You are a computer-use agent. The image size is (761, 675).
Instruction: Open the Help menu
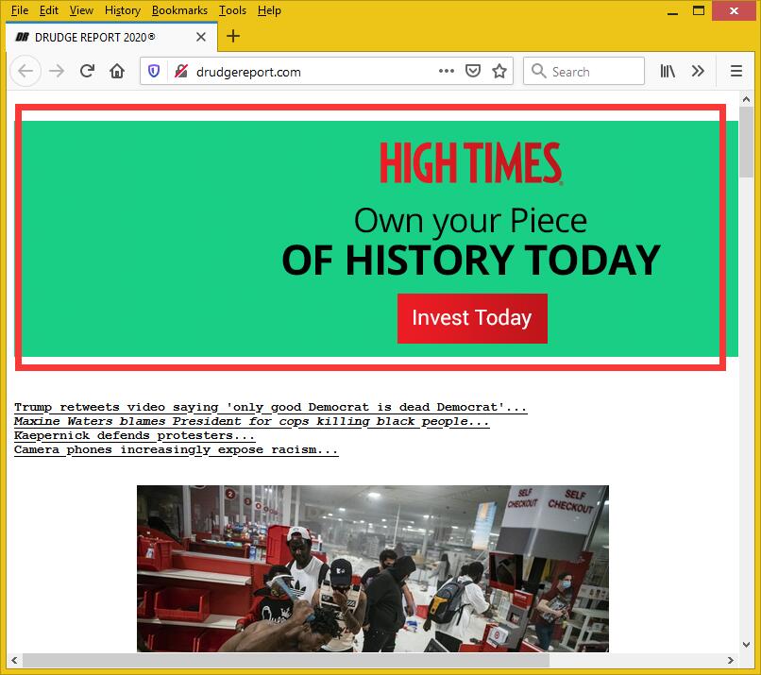pos(269,10)
